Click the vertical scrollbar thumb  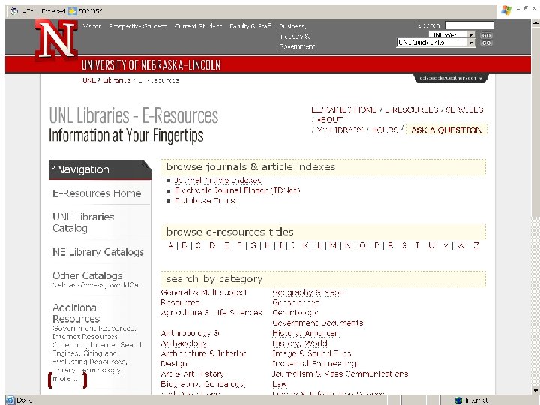[x=535, y=122]
